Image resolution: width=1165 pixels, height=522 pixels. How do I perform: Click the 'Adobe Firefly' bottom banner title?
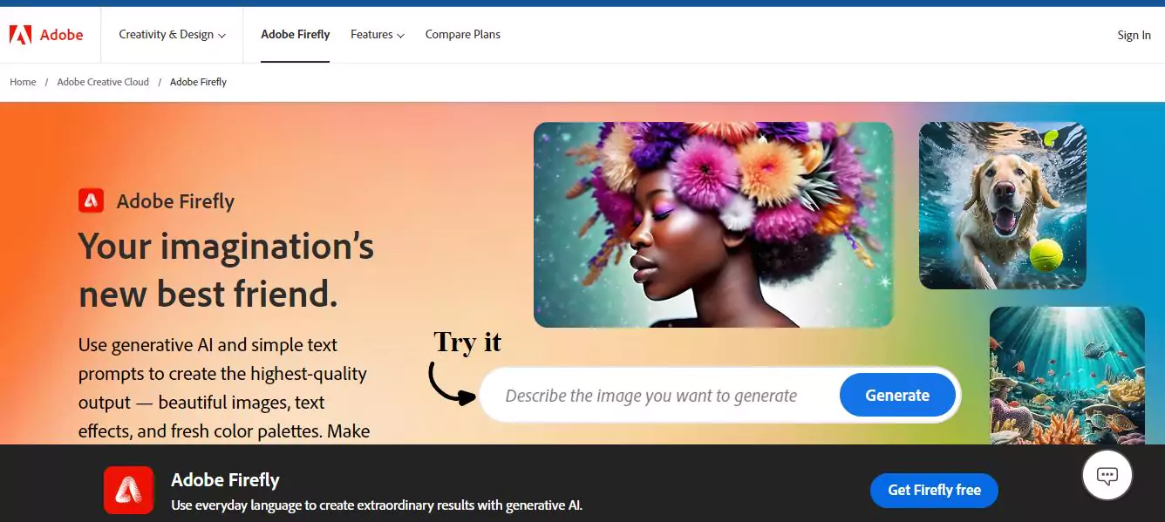225,480
